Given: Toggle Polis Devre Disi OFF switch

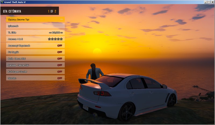Looking at the screenshot, I should 60,59.
